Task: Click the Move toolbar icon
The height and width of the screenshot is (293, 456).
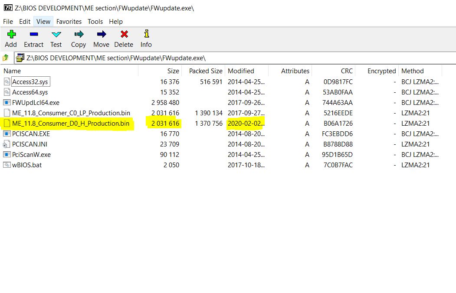Action: (x=101, y=34)
